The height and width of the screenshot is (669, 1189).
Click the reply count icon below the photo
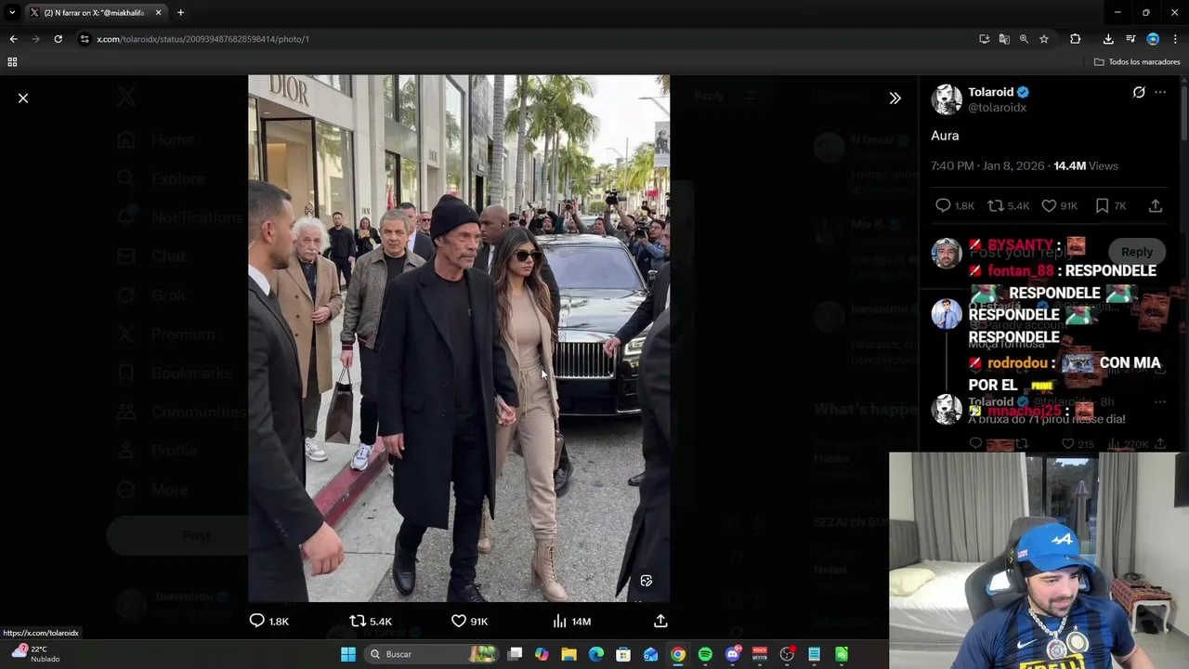pyautogui.click(x=257, y=621)
